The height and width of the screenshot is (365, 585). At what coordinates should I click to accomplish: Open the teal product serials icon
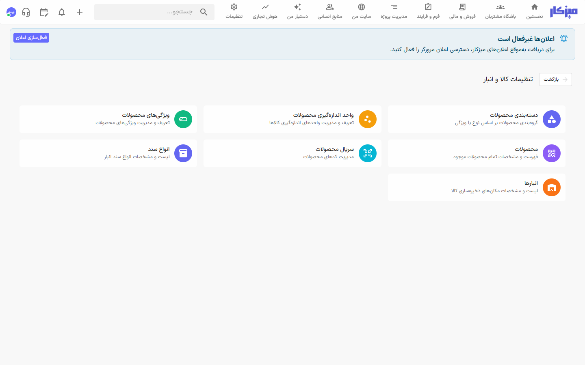[368, 153]
